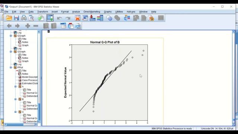
Task: Click the Run Script icon
Action: (x=151, y=18)
